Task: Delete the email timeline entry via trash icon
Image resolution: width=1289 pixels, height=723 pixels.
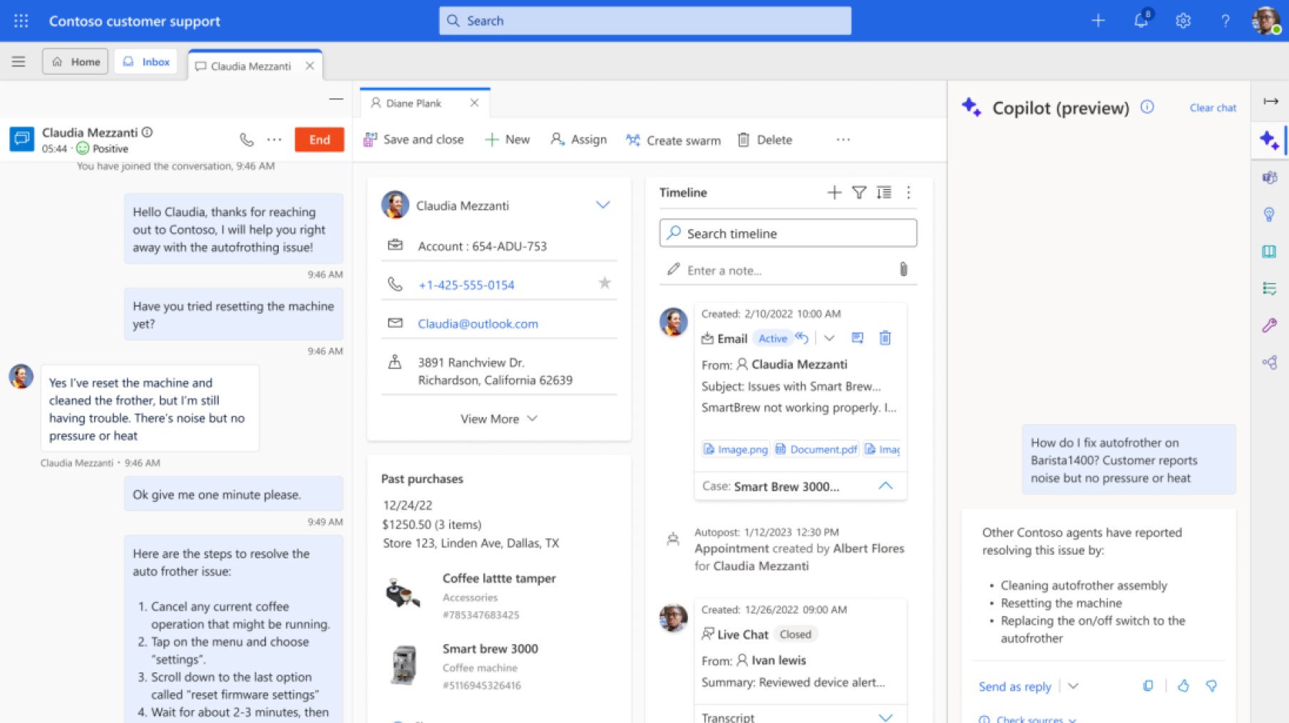Action: 885,338
